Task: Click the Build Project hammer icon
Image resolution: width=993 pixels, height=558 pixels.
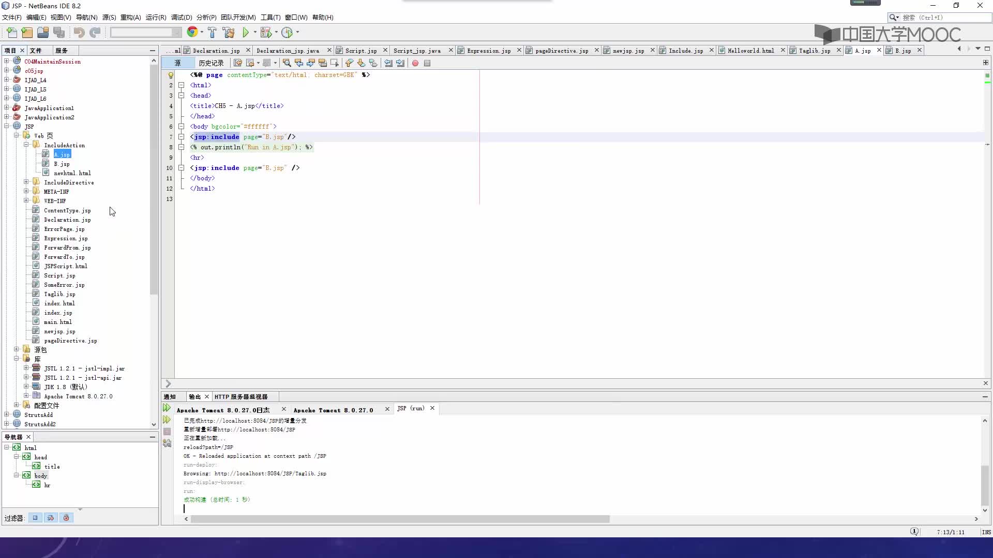Action: (212, 33)
